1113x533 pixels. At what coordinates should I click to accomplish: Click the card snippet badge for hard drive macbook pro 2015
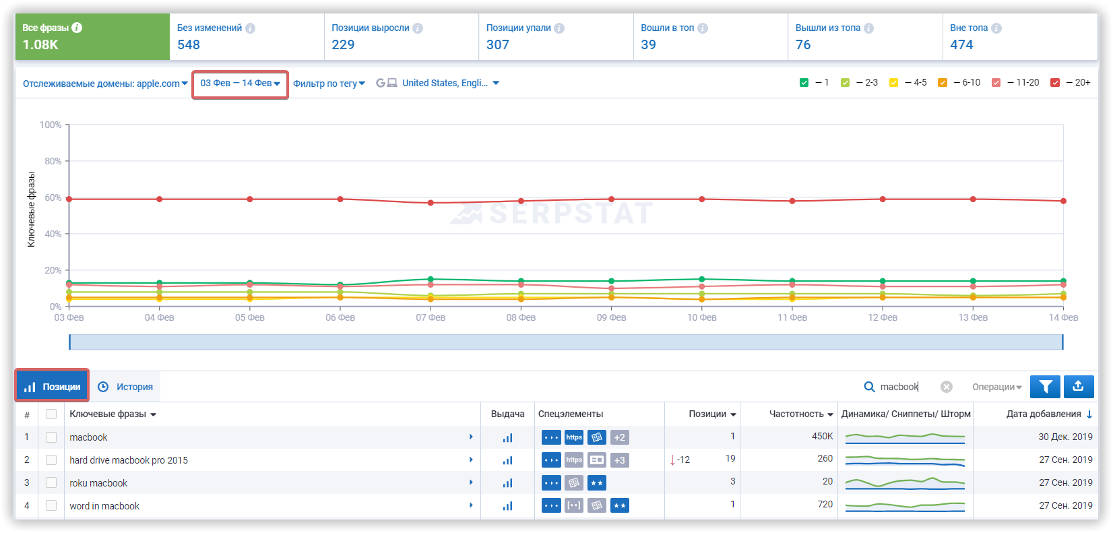597,460
